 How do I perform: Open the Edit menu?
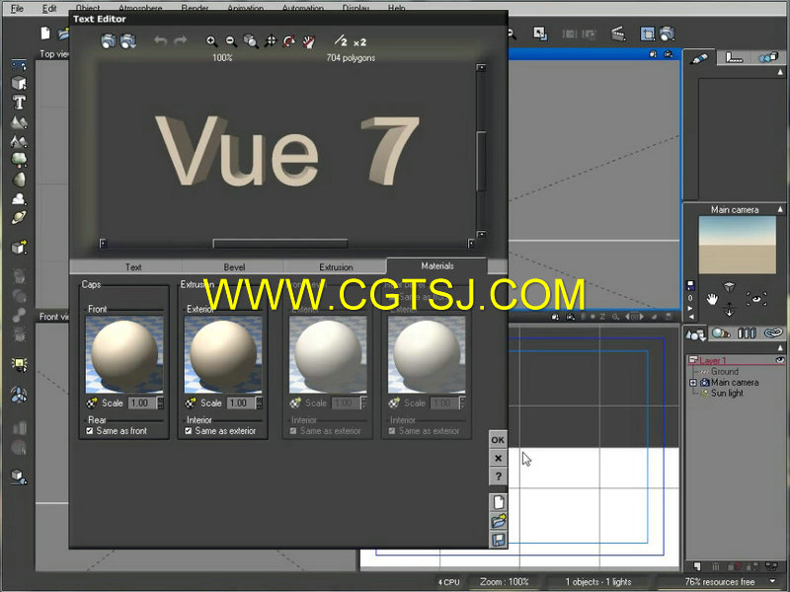49,8
